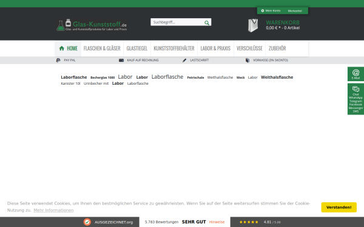Image resolution: width=364 pixels, height=227 pixels.
Task: Click the Becherglas 1000 tag
Action: tap(103, 77)
